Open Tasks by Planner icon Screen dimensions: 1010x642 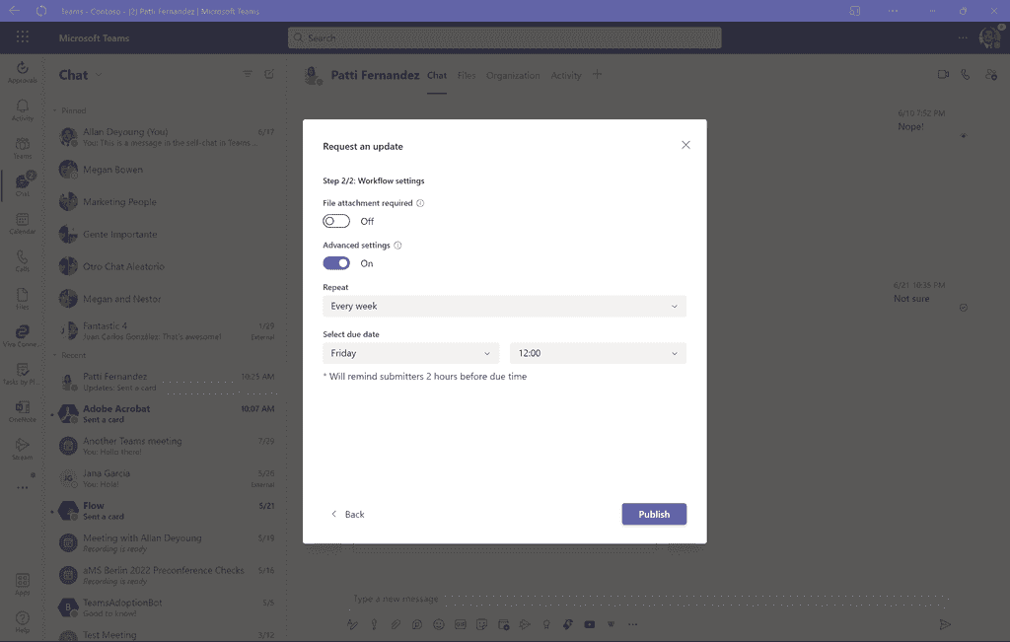pyautogui.click(x=22, y=374)
